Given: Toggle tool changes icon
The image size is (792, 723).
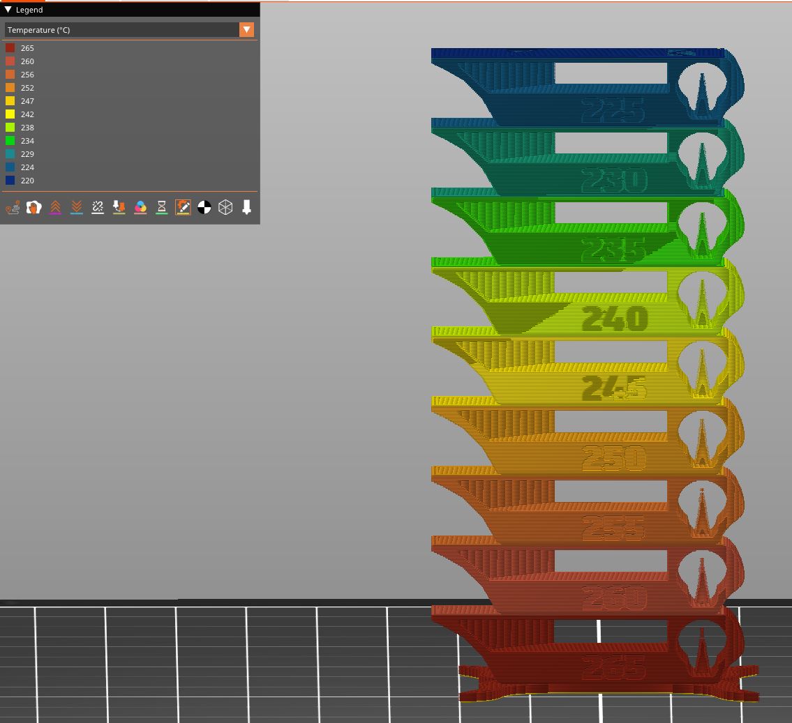Looking at the screenshot, I should (x=119, y=207).
